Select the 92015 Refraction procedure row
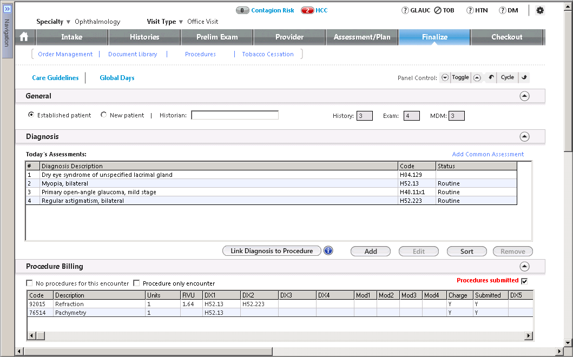The height and width of the screenshot is (357, 573). (x=280, y=304)
